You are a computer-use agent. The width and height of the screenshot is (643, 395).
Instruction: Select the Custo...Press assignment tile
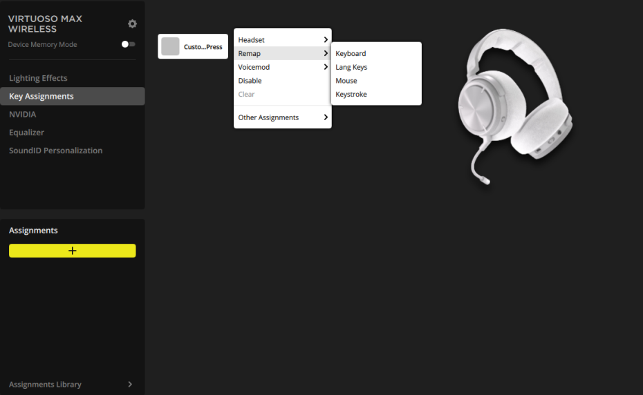click(193, 46)
